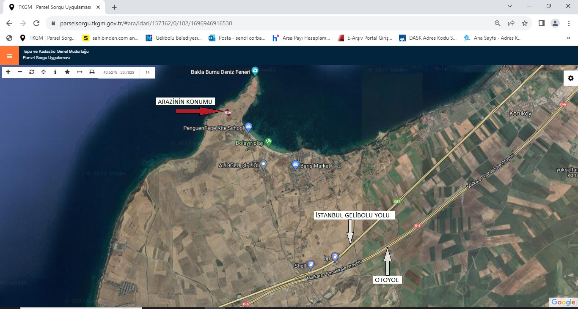578x309 pixels.
Task: Click Bakla Burnu Deniz Feneri map pin
Action: click(255, 71)
